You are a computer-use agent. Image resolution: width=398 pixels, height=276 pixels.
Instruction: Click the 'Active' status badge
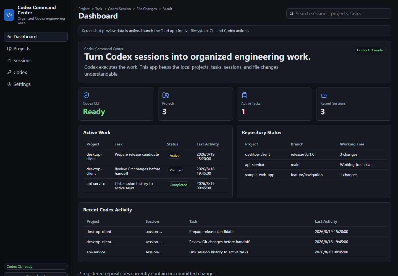tap(174, 156)
